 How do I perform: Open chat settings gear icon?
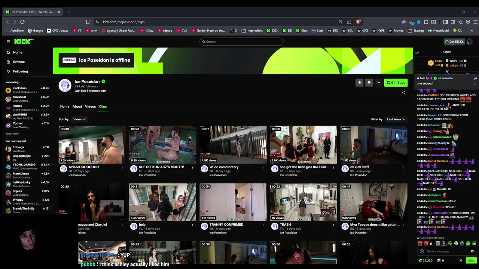click(x=461, y=260)
